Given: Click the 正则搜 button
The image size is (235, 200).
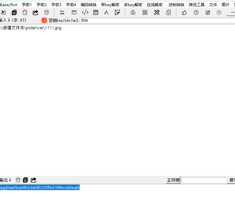Looking at the screenshot, I should pyautogui.click(x=173, y=180).
